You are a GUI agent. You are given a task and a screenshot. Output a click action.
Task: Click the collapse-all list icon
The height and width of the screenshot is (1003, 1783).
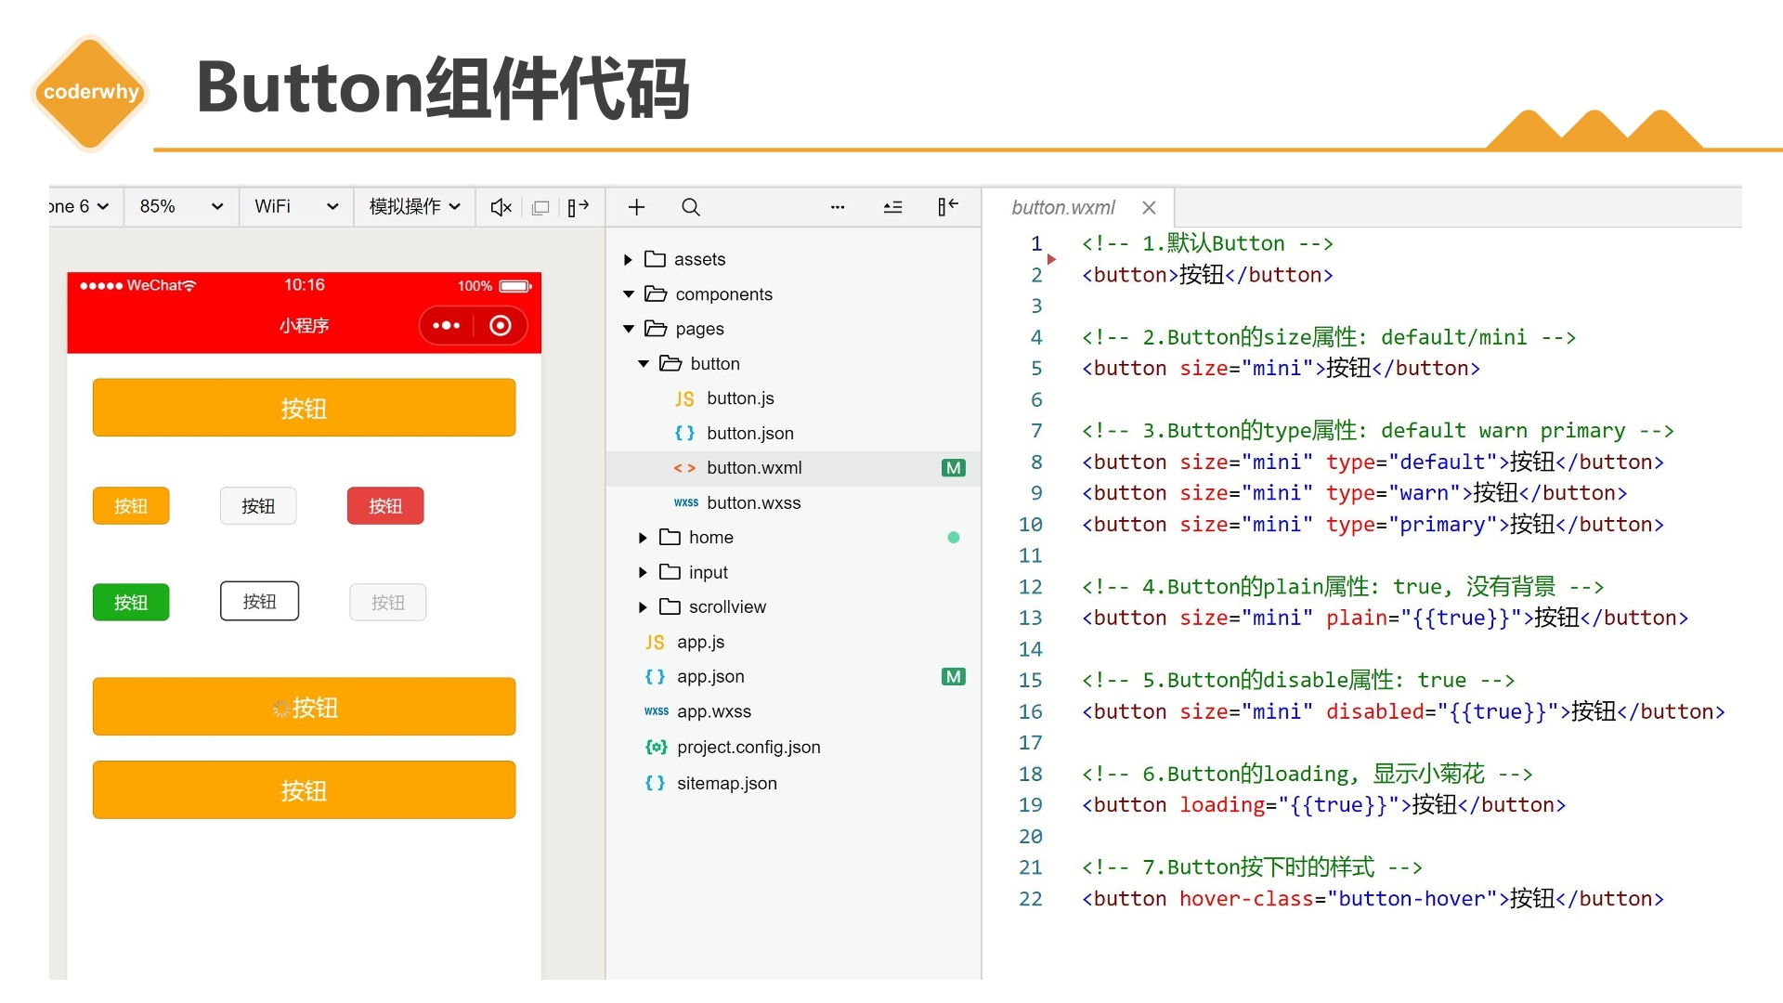[892, 207]
